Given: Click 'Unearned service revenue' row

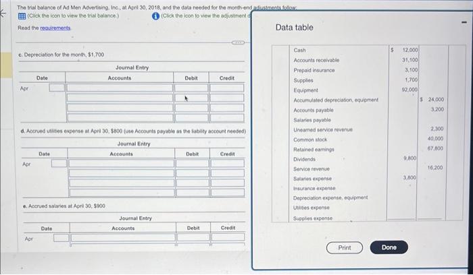Looking at the screenshot, I should [323, 129].
